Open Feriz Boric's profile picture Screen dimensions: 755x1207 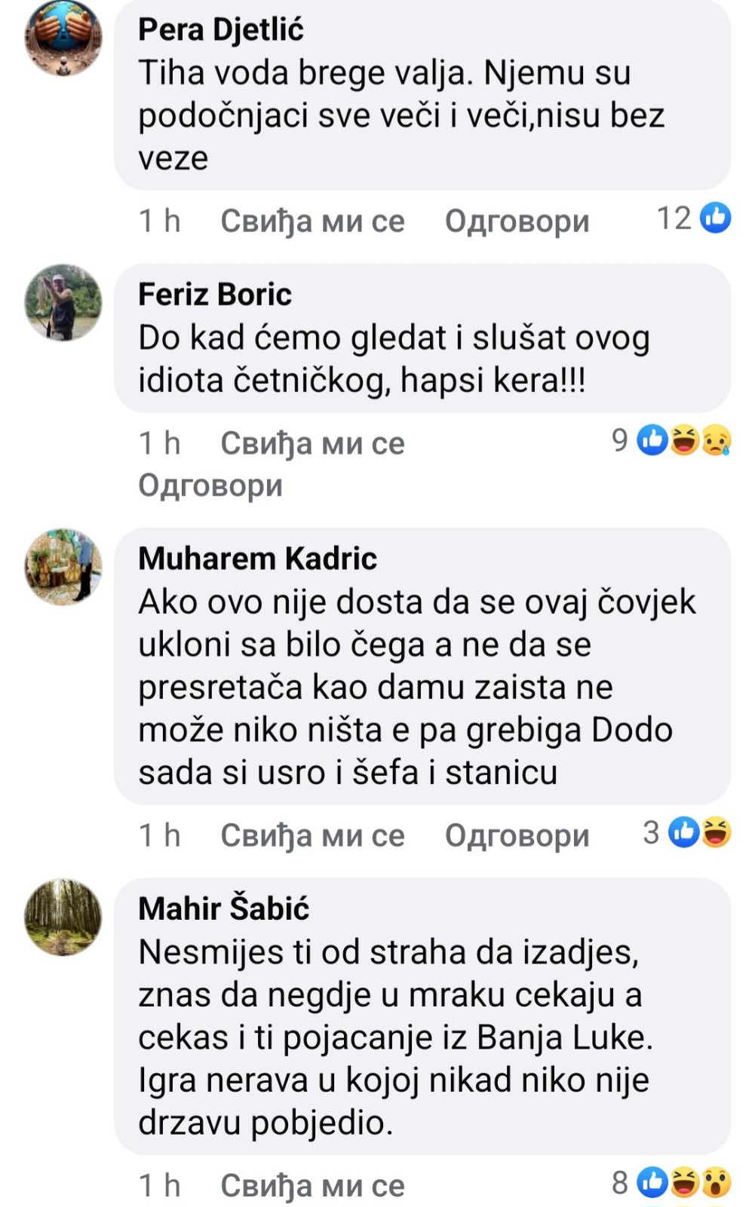[x=63, y=302]
